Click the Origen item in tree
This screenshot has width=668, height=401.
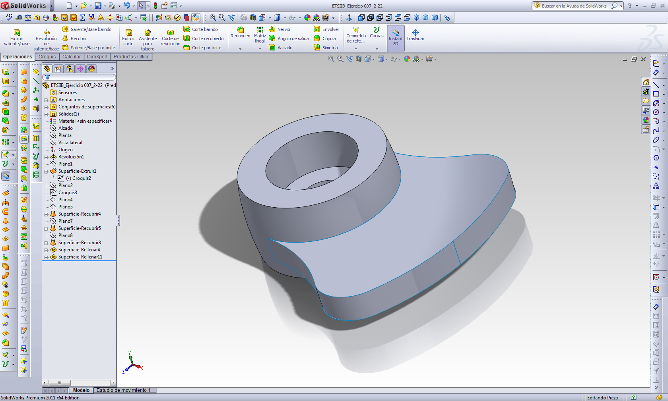click(x=66, y=150)
